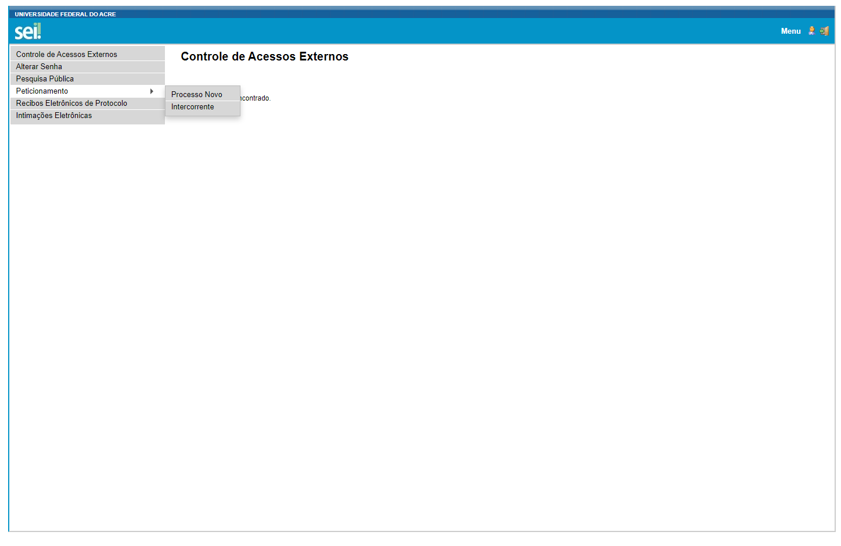Click the partially hidden 'contrado.' message text
The image size is (841, 546).
[x=256, y=98]
